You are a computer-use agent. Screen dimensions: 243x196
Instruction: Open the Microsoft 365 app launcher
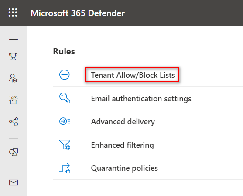[13, 13]
